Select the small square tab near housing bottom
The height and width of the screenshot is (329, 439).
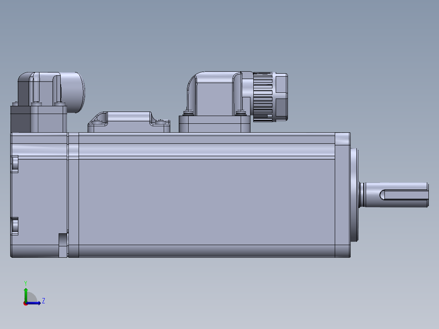[63, 245]
